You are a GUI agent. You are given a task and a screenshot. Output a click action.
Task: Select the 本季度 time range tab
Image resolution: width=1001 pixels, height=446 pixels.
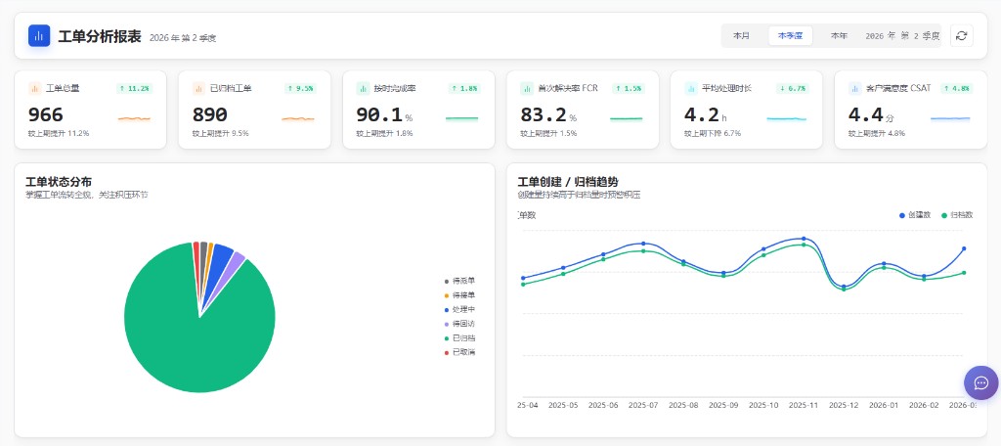pos(790,36)
